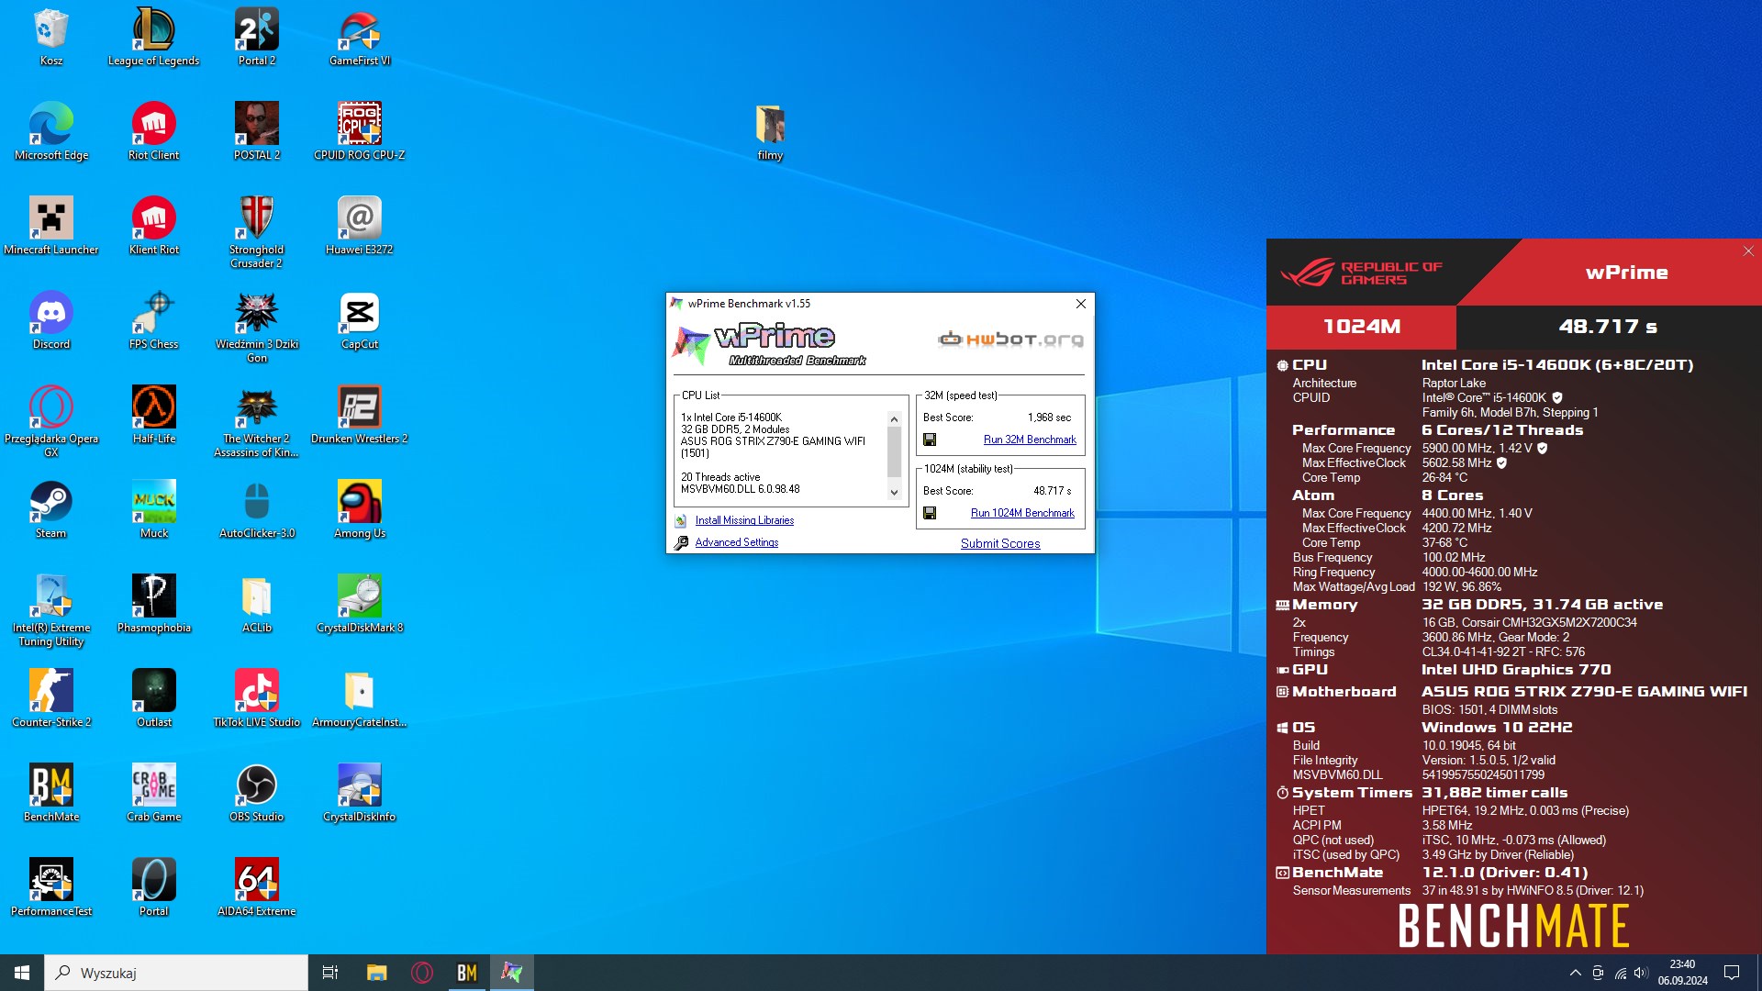Screen dimensions: 1762x991
Task: Open the network icon in system tray
Action: [1620, 973]
